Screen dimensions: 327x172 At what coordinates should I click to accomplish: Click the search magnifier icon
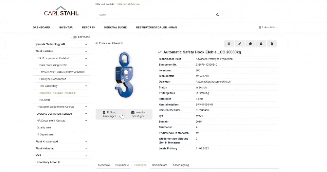click(x=217, y=15)
